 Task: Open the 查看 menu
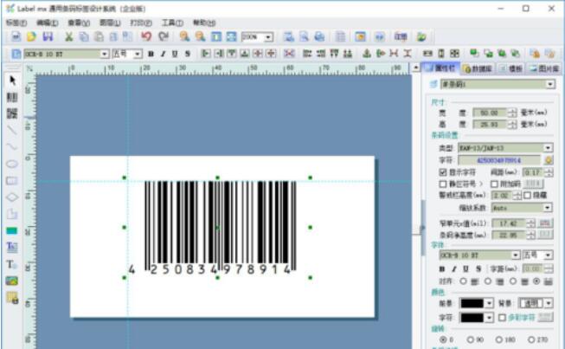[x=79, y=23]
